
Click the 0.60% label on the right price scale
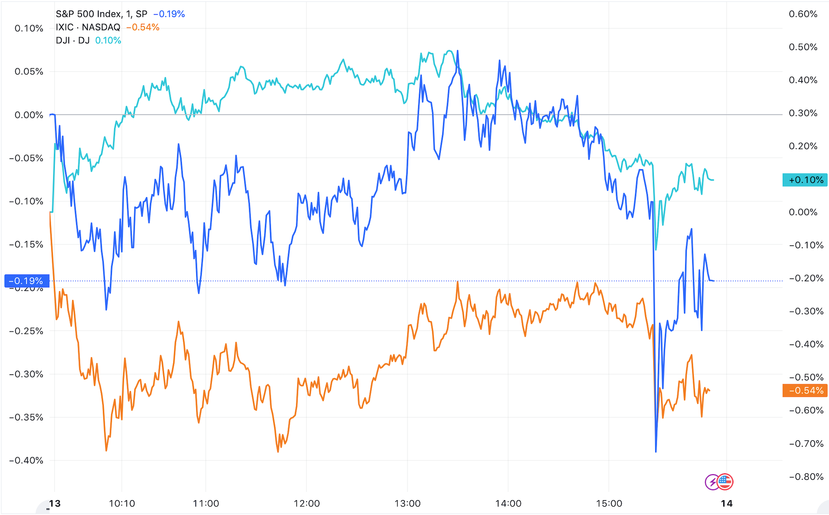(x=803, y=14)
